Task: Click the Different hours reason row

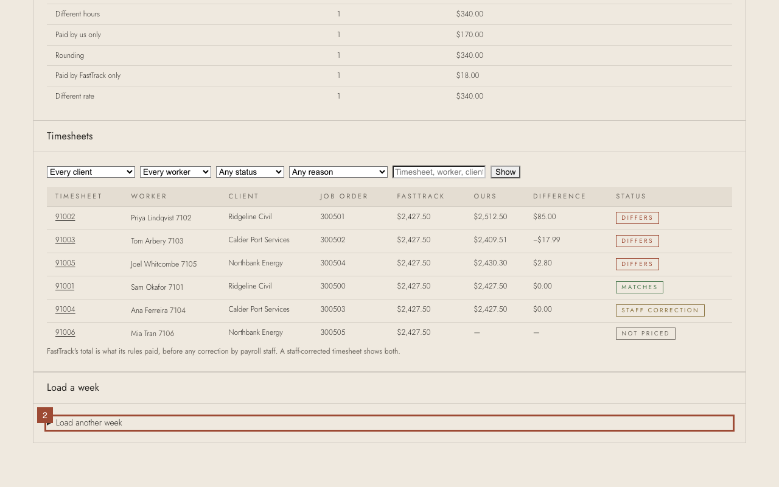Action: tap(389, 14)
